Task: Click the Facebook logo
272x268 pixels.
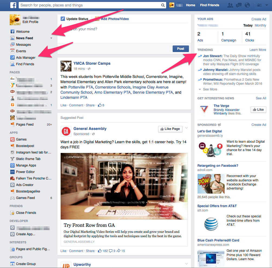Action: (13, 5)
